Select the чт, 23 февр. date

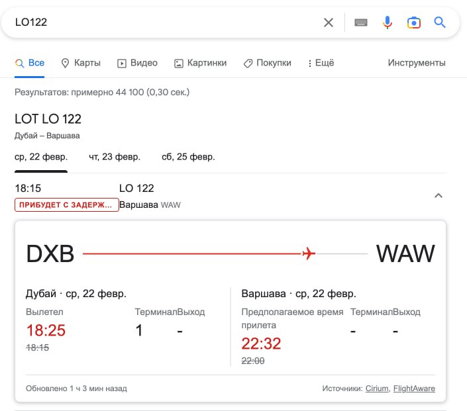(x=115, y=157)
